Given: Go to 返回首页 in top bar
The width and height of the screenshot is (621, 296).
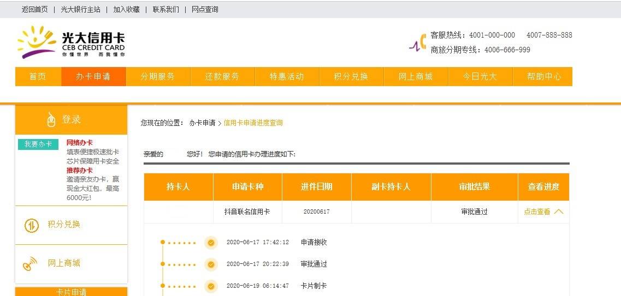Looking at the screenshot, I should pyautogui.click(x=34, y=9).
